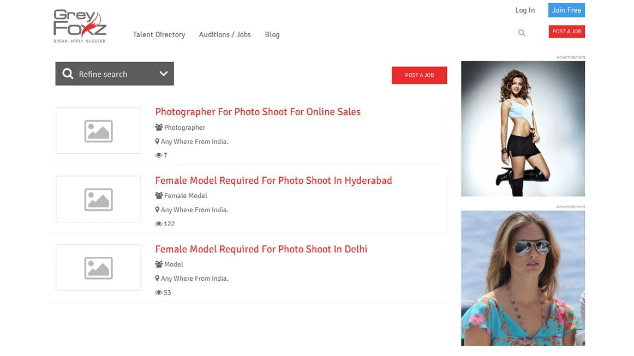Open the Talent Directory menu

pyautogui.click(x=159, y=34)
